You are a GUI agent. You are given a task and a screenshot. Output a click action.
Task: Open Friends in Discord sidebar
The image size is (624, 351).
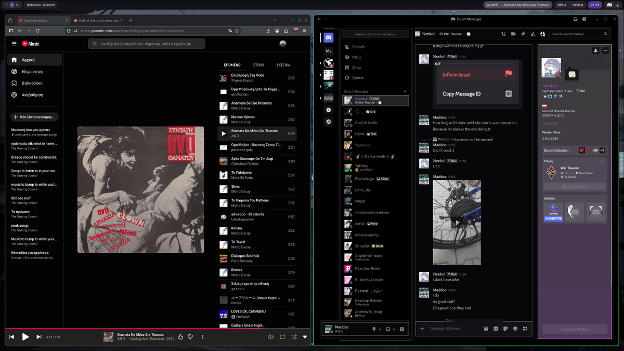[375, 47]
